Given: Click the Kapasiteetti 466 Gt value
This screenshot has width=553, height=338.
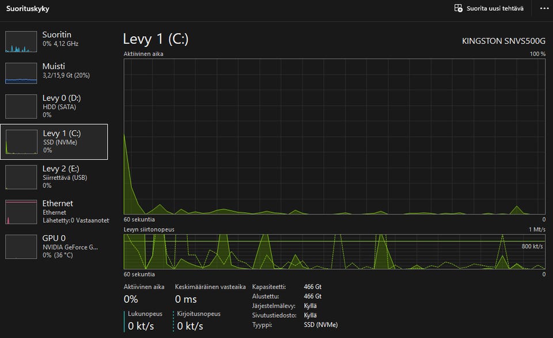Looking at the screenshot, I should [312, 287].
